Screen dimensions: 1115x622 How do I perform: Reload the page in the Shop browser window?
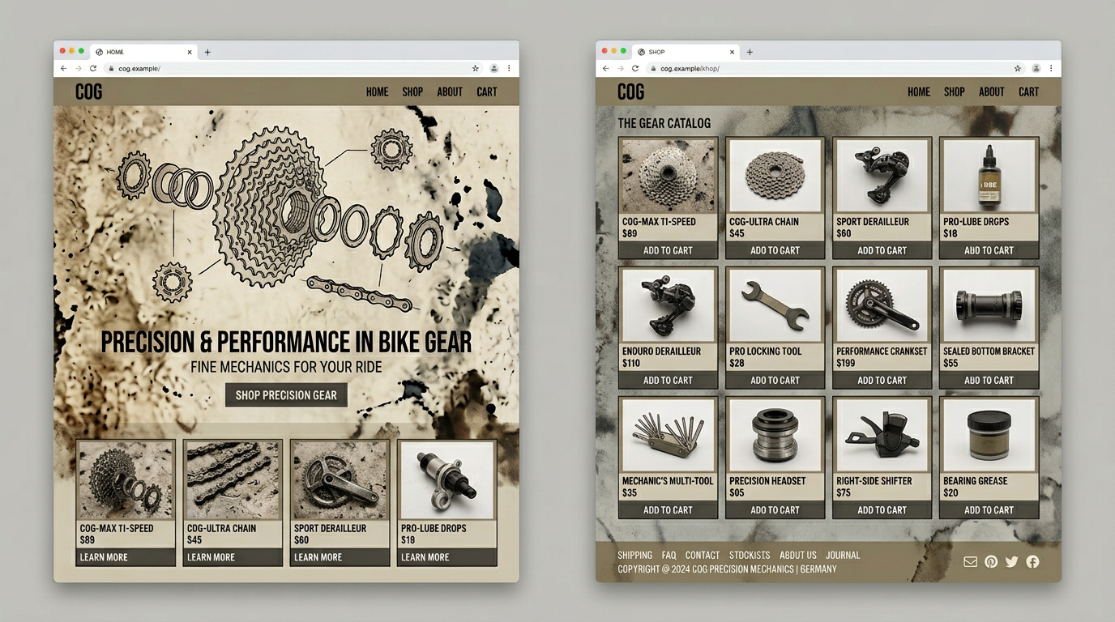[x=635, y=69]
